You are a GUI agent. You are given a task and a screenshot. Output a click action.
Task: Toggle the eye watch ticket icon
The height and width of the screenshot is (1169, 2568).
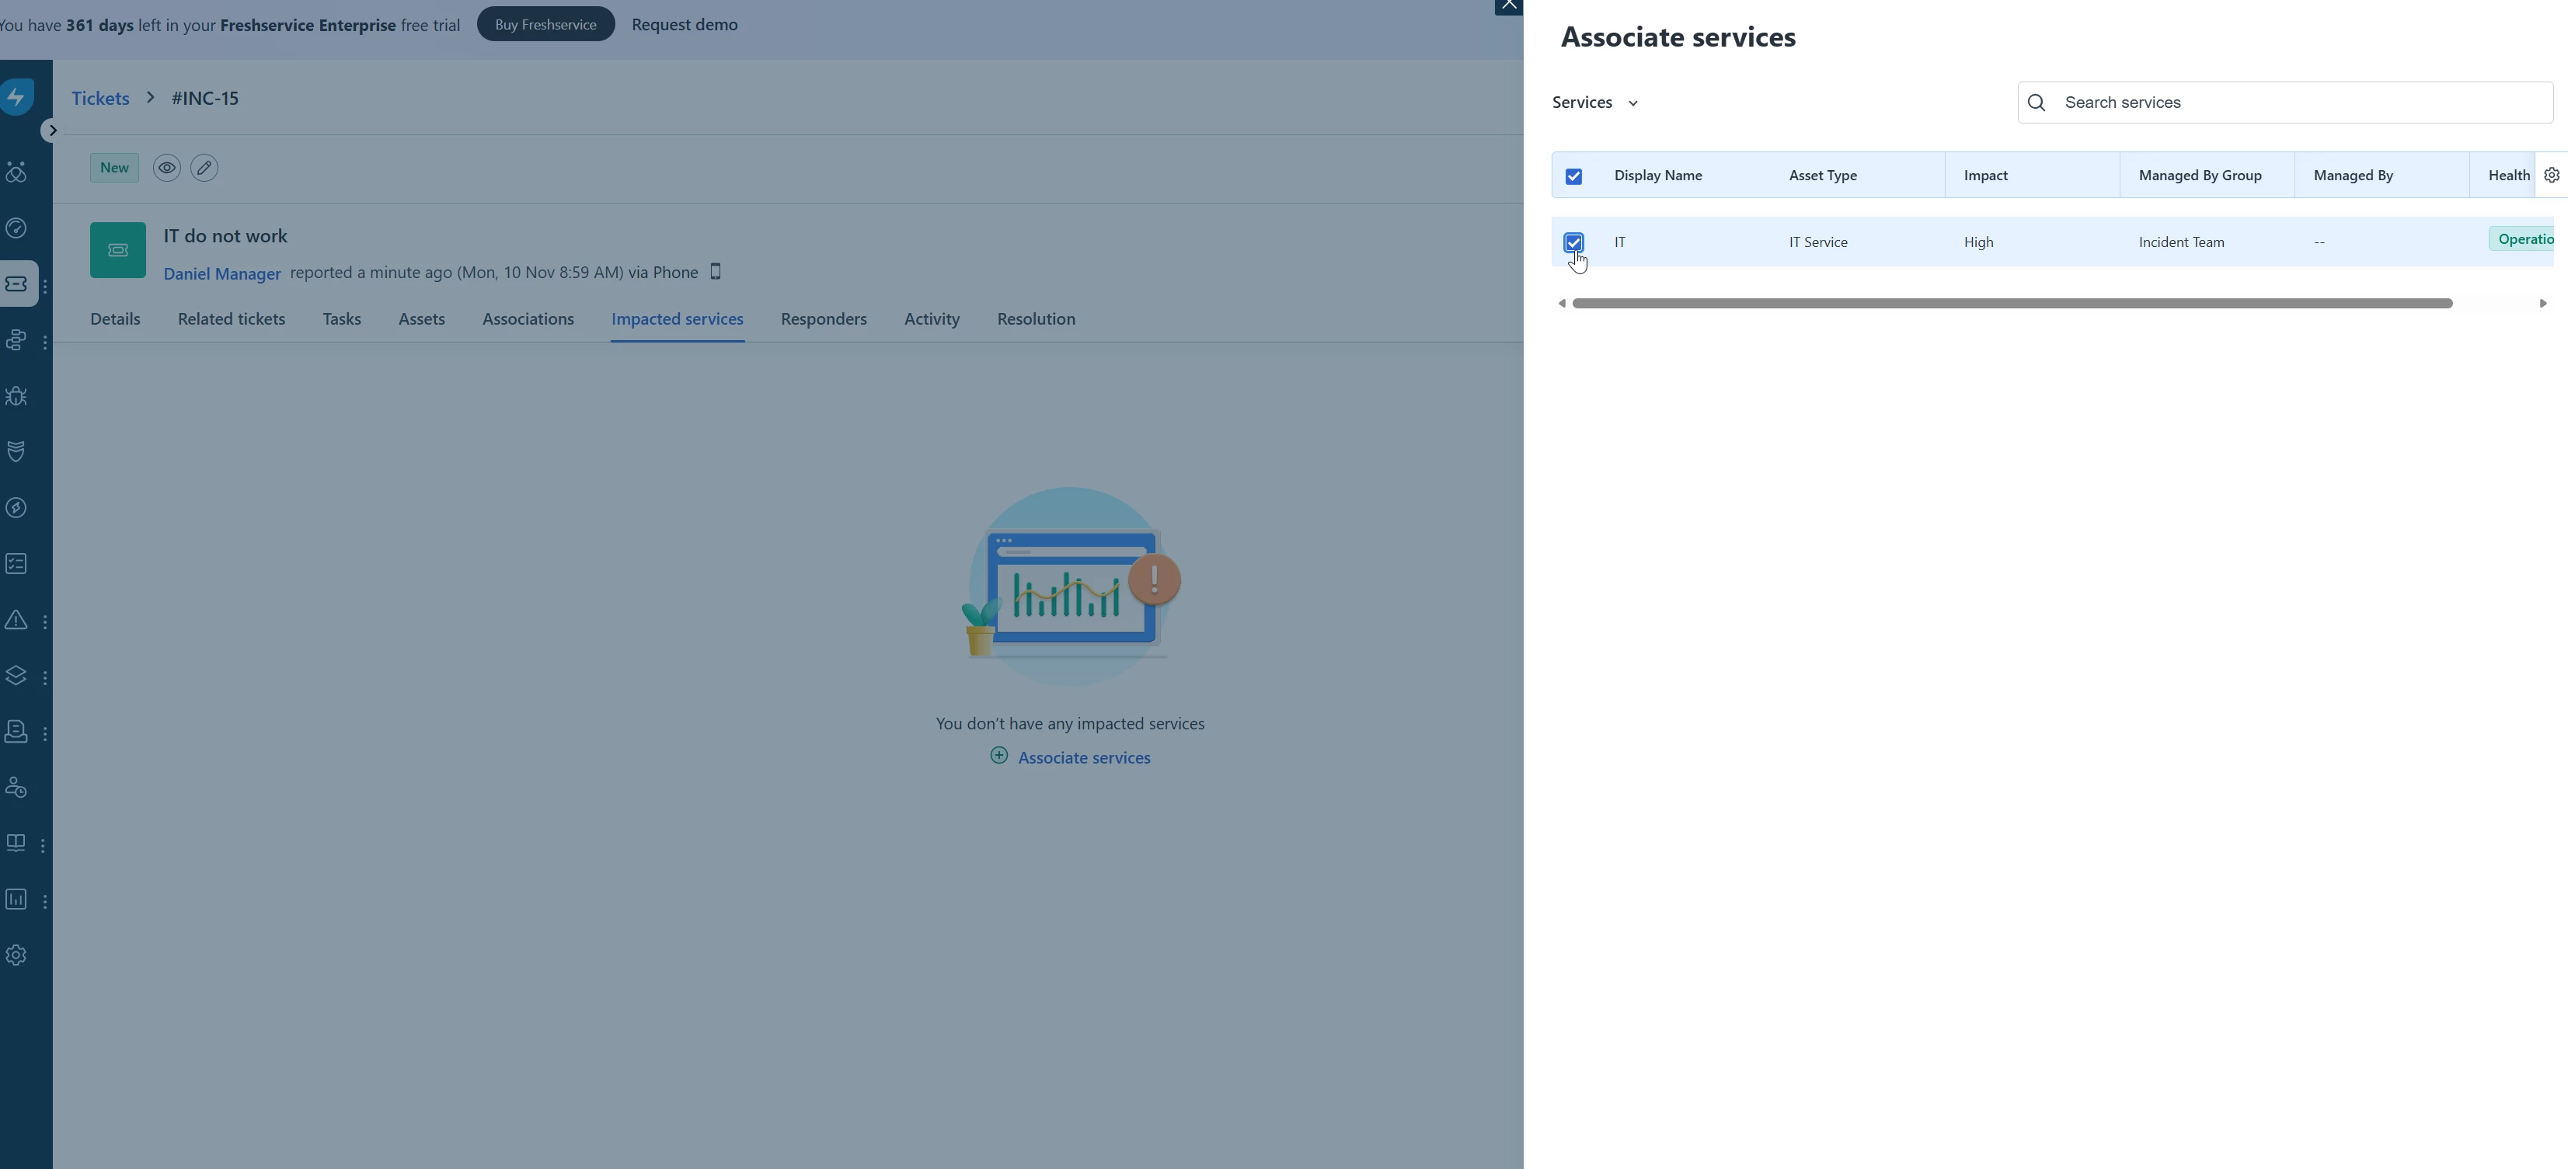(166, 168)
